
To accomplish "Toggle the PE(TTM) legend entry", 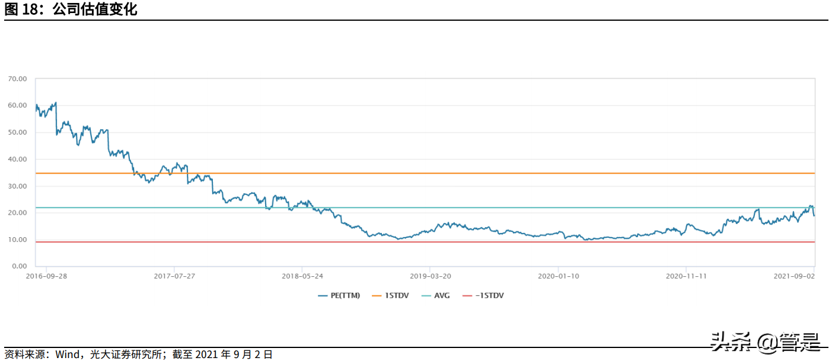I will 339,295.
